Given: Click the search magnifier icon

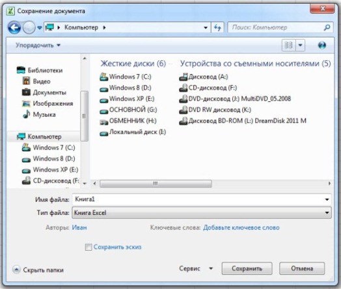Looking at the screenshot, I should click(x=327, y=27).
